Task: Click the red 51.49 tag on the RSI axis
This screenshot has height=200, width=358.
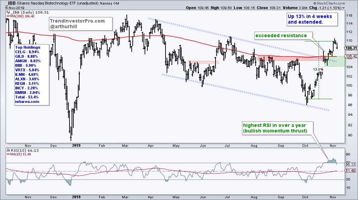Action: coord(350,171)
